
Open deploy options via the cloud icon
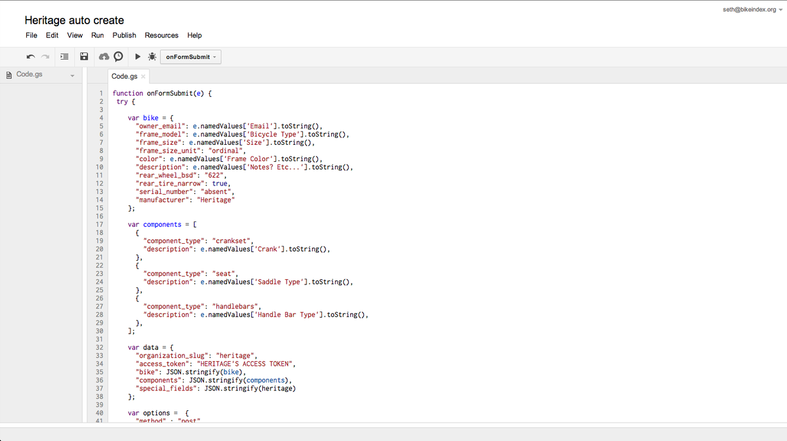coord(104,56)
